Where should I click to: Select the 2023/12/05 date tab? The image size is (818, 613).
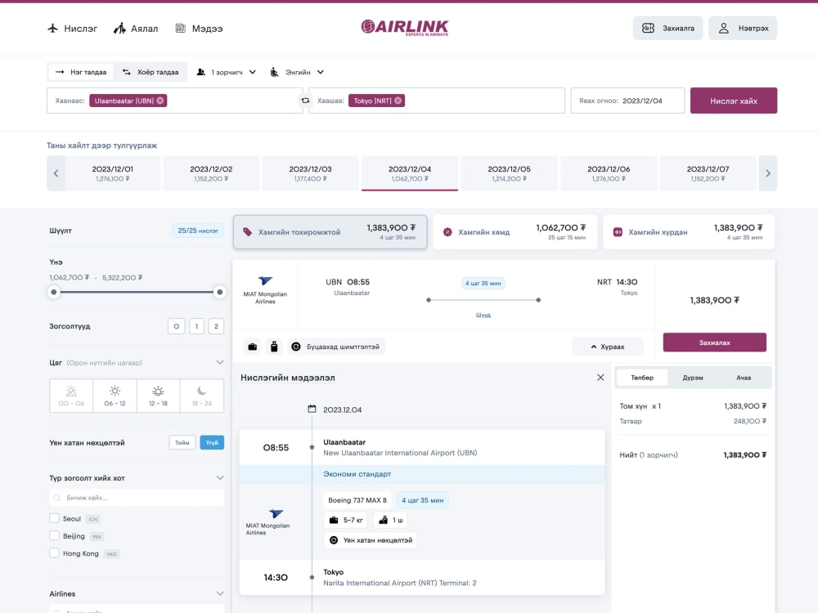coord(509,173)
